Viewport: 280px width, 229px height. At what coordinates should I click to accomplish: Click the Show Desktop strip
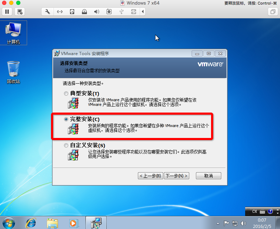tap(278, 223)
